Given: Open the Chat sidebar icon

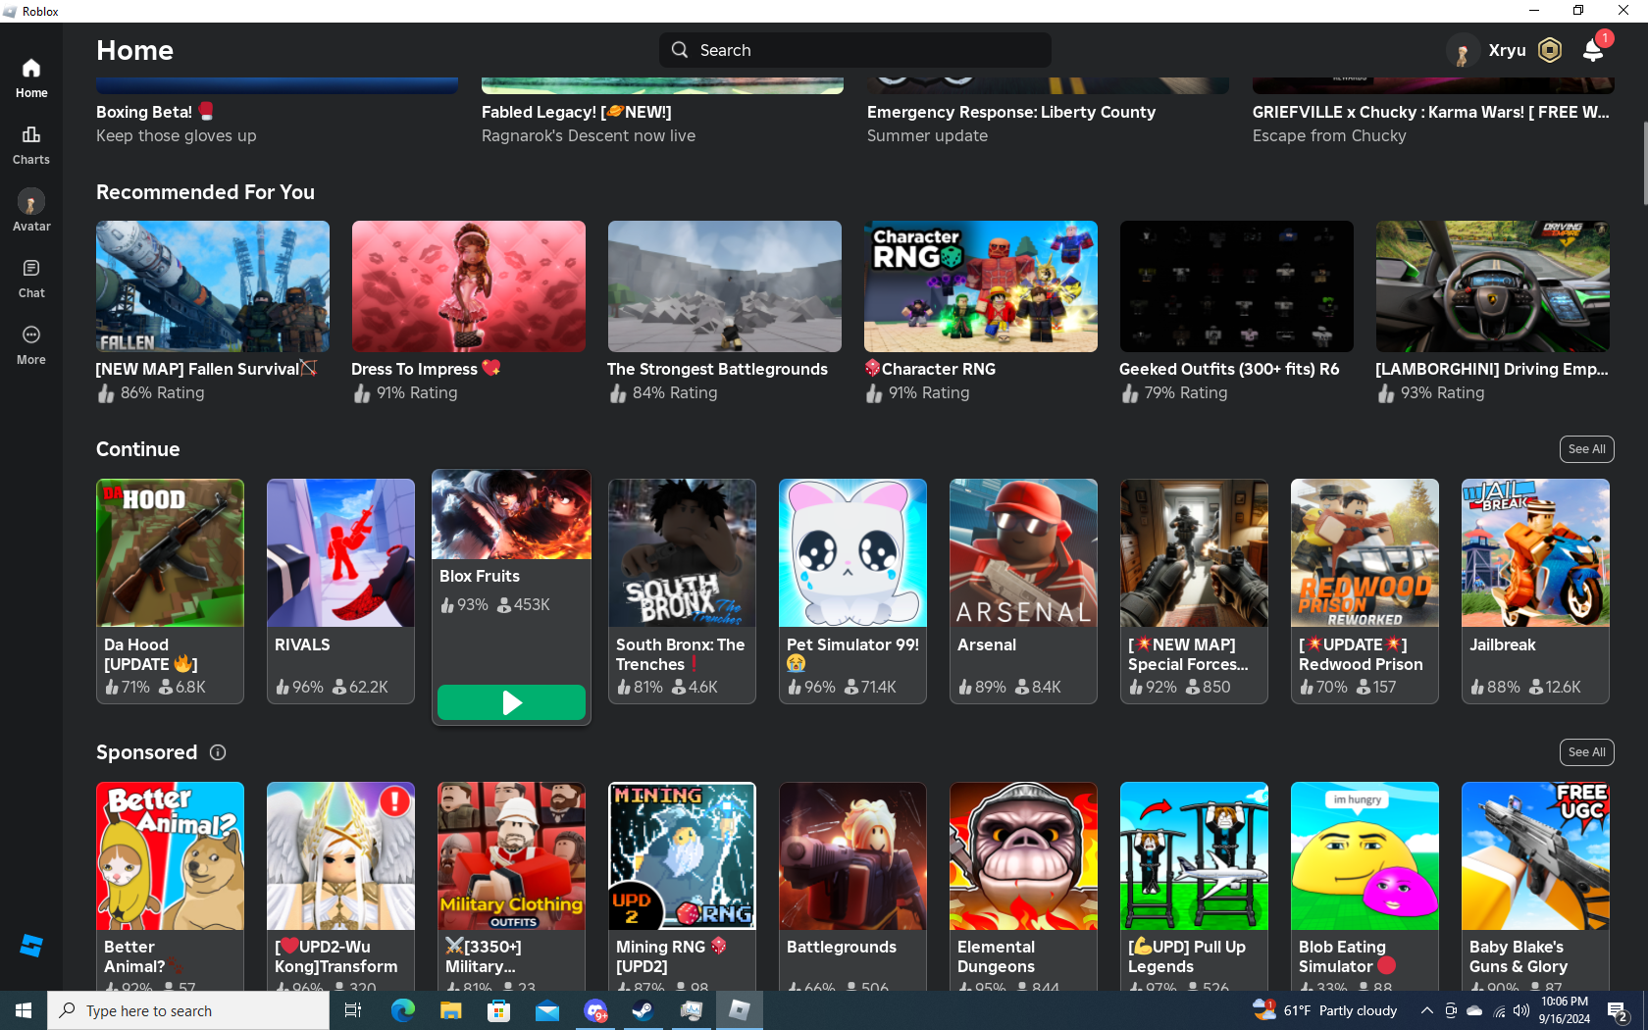Looking at the screenshot, I should (31, 278).
